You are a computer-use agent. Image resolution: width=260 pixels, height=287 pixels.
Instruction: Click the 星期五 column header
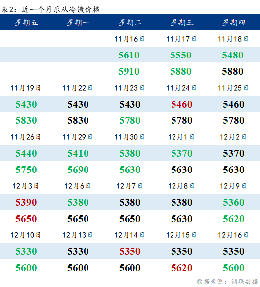[x=26, y=22]
